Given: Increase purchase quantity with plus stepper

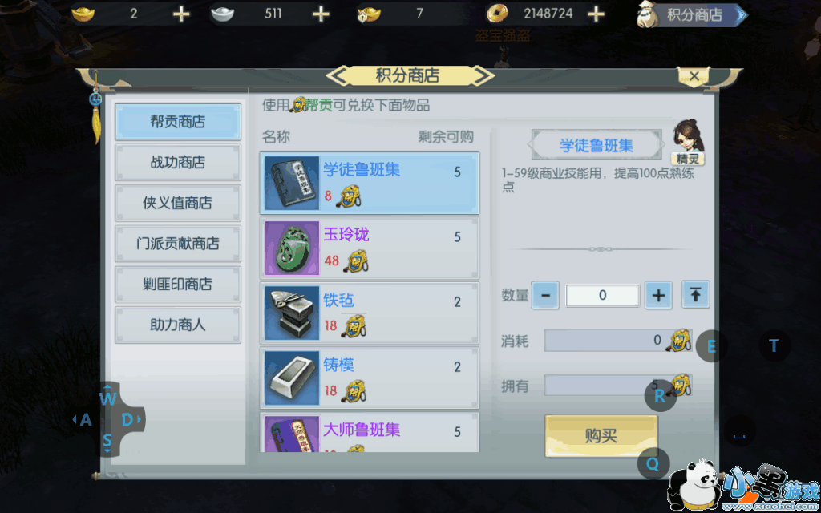Looking at the screenshot, I should tap(658, 295).
